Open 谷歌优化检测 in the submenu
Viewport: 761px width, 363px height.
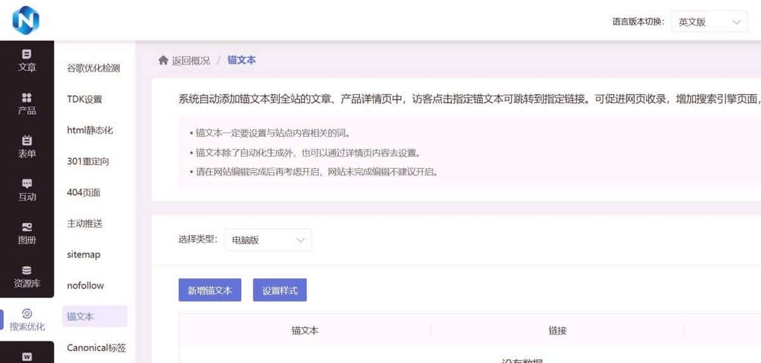(94, 68)
